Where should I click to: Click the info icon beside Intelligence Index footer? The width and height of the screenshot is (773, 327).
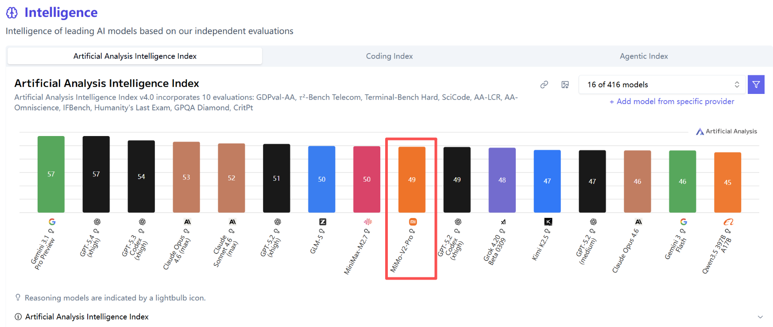coord(18,317)
